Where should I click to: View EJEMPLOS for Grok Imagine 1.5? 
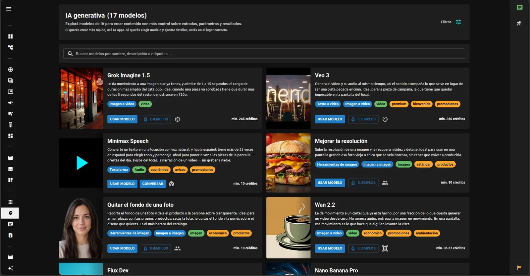coord(156,119)
